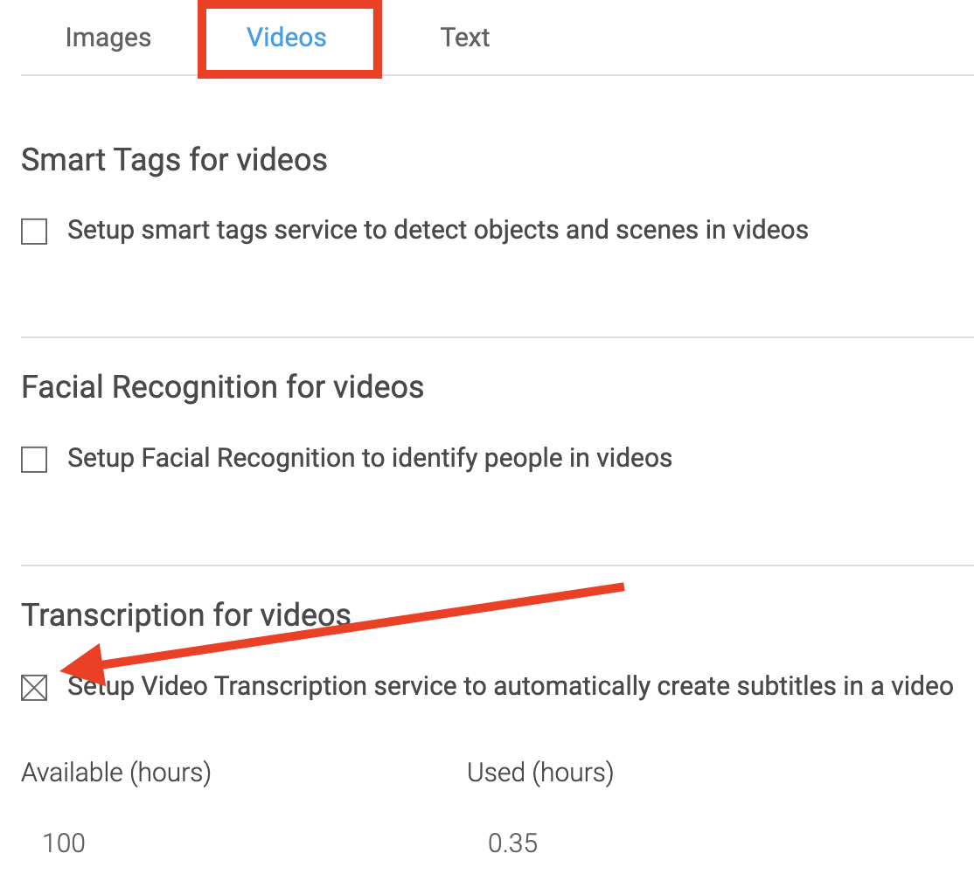
Task: Open the Text tab
Action: 465,38
